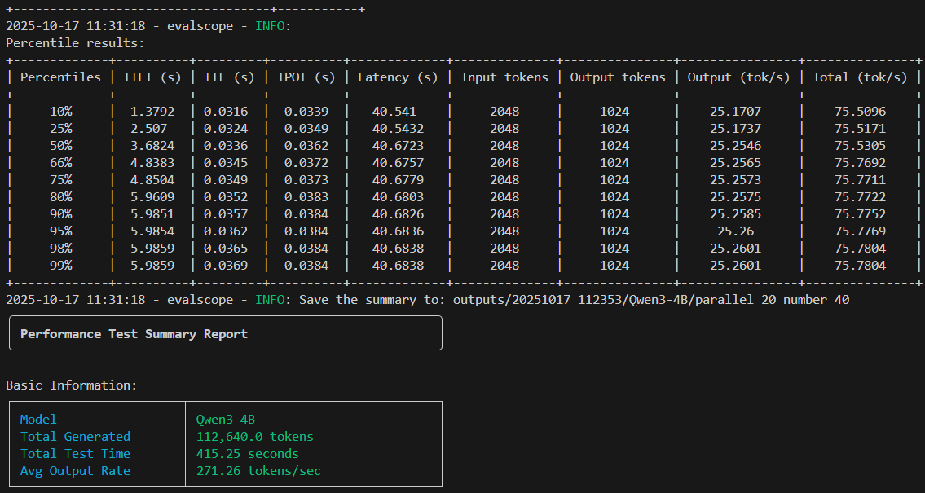Click the "Percentile results:" heading
This screenshot has height=493, width=925.
click(75, 43)
